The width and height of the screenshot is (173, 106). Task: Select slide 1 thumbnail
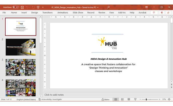click(21, 27)
